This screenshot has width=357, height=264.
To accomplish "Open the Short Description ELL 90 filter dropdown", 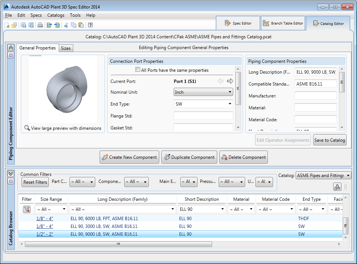I will point(202,209).
